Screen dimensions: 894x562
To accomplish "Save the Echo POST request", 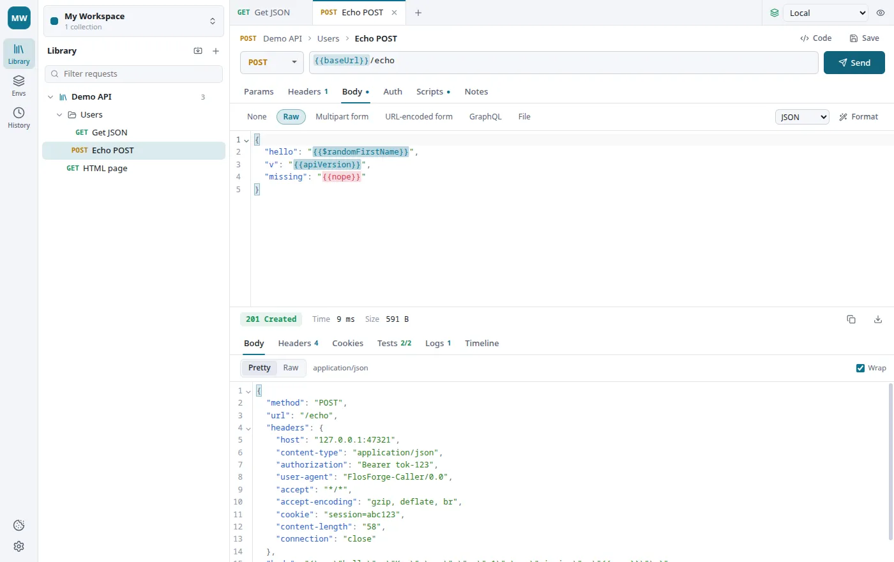I will (865, 38).
